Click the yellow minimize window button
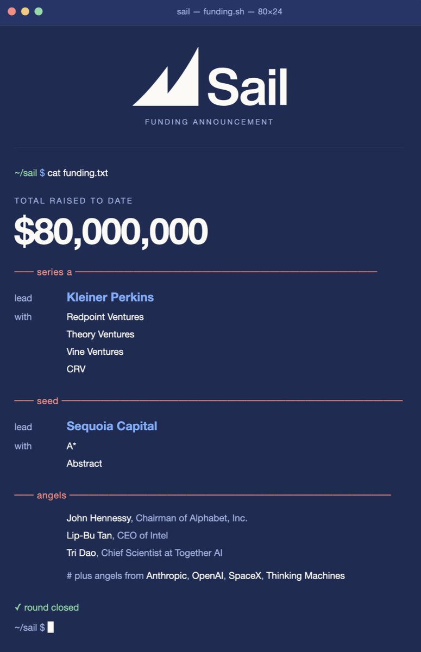This screenshot has width=421, height=652. coord(25,11)
